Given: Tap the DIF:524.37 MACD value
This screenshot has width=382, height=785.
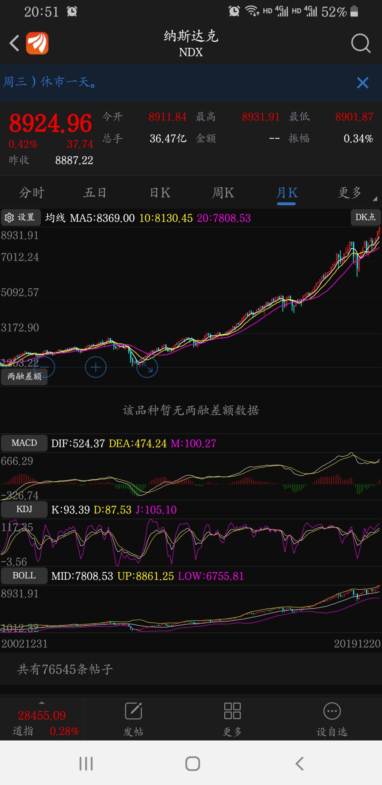Looking at the screenshot, I should (x=78, y=443).
